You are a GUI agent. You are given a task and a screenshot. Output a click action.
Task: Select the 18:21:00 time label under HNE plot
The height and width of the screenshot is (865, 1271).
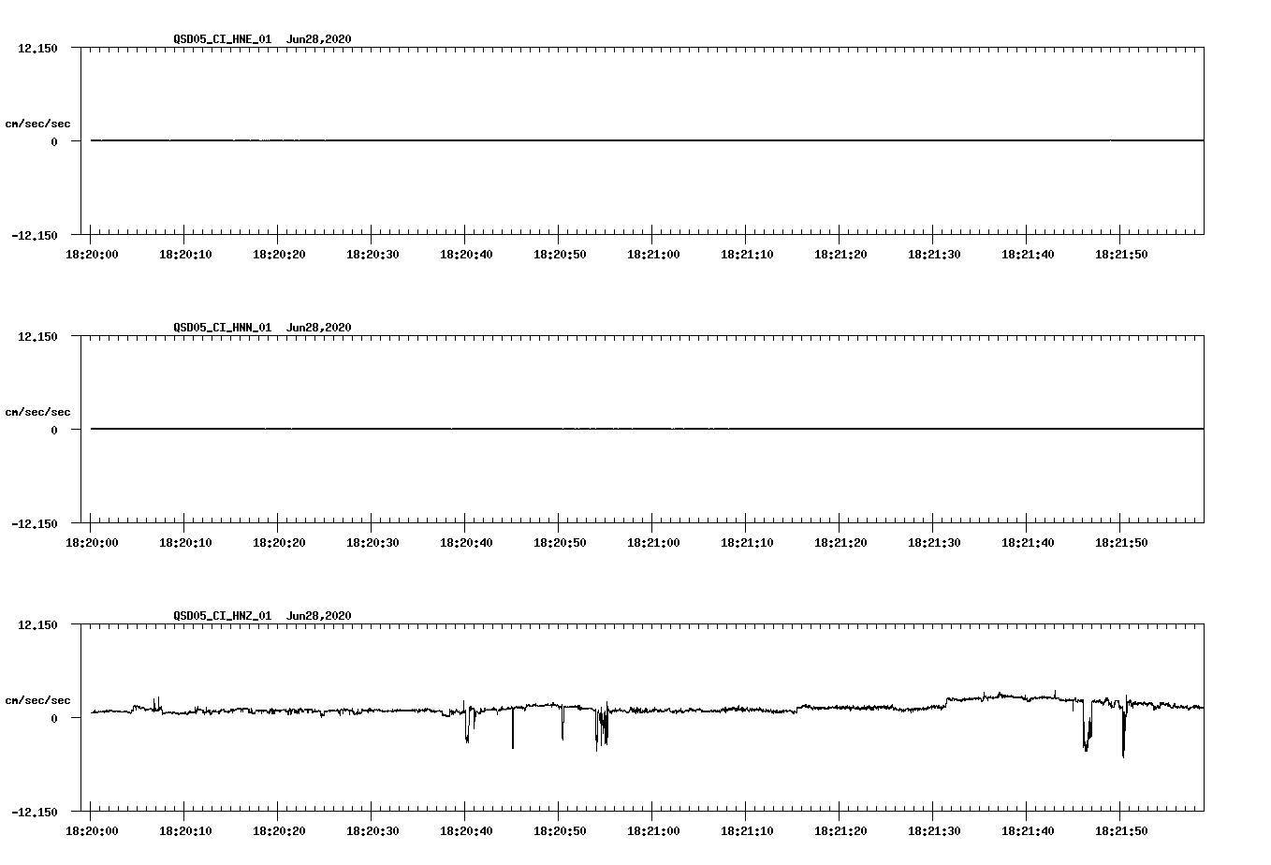pyautogui.click(x=653, y=255)
